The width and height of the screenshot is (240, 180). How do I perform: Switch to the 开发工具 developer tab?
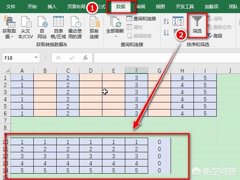pyautogui.click(x=184, y=7)
